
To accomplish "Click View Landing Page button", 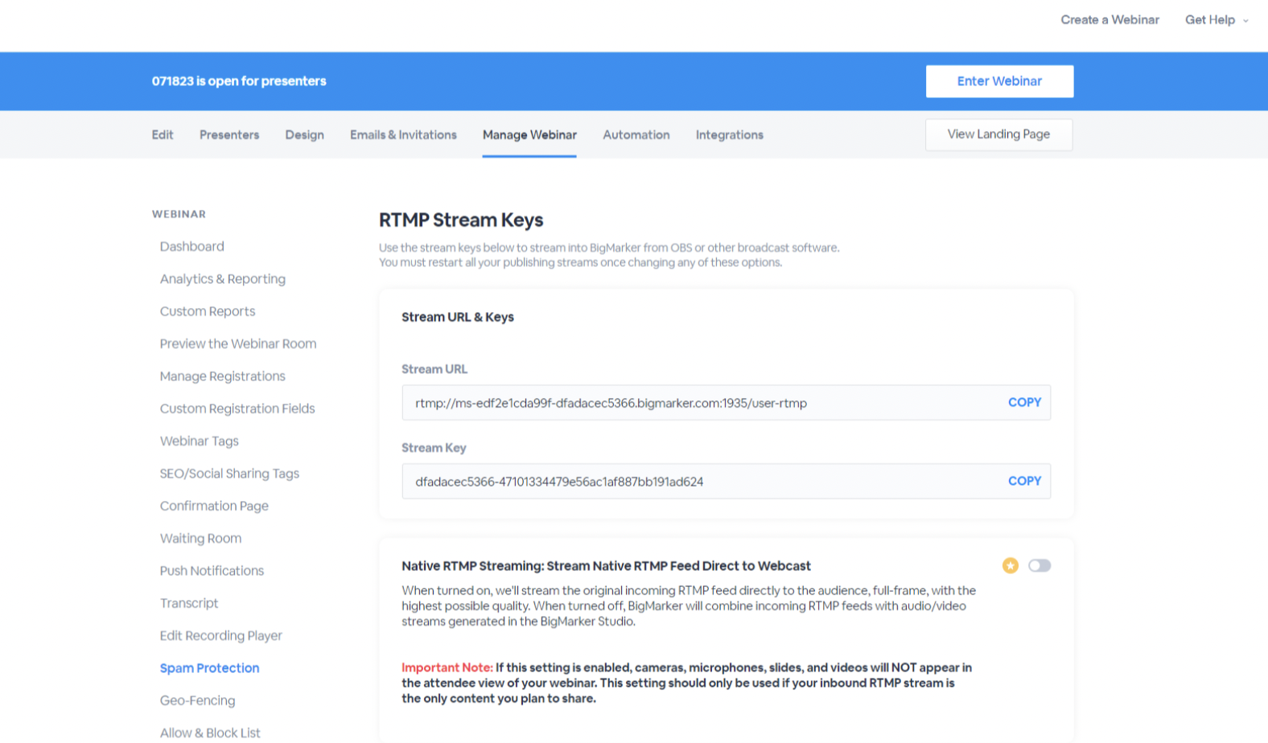I will 998,134.
